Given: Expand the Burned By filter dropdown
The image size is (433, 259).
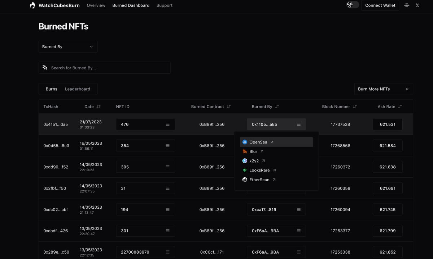Looking at the screenshot, I should [68, 47].
